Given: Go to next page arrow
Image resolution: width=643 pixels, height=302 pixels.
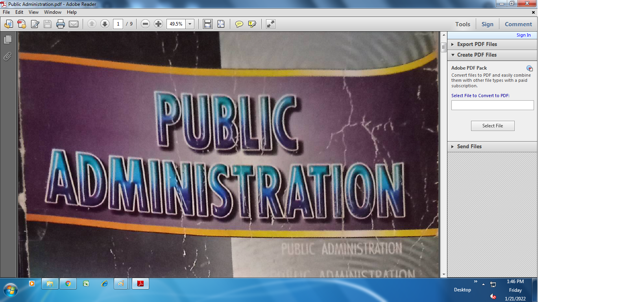Looking at the screenshot, I should (x=105, y=24).
